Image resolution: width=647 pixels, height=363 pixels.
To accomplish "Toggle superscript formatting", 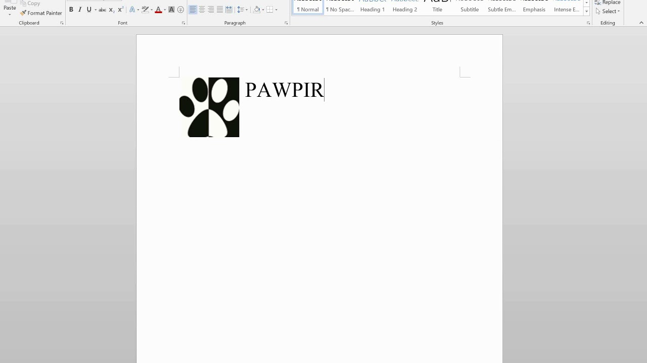I will point(120,10).
